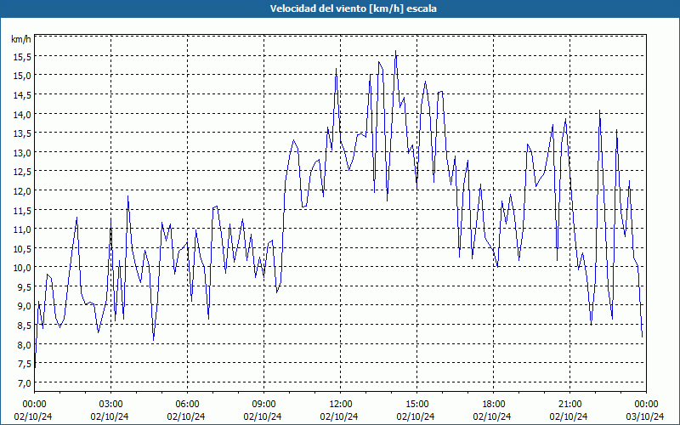
Task: Click the 11,0 axis value
Action: pyautogui.click(x=23, y=229)
